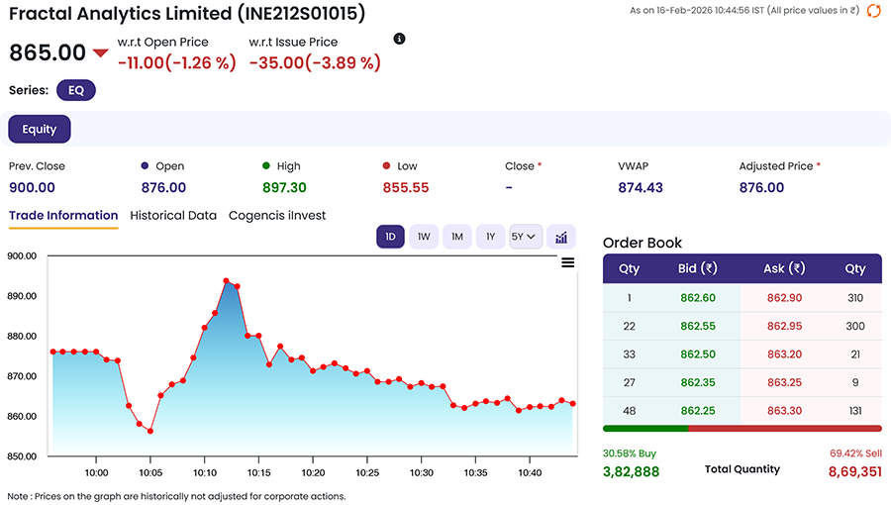Open the chart hamburger menu
This screenshot has width=891, height=505.
[567, 262]
